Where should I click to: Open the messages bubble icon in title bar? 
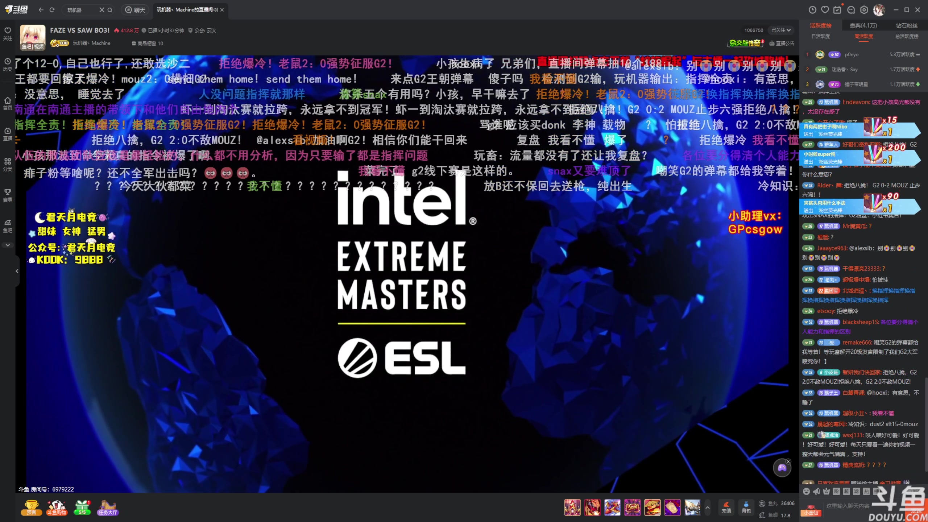tap(851, 10)
